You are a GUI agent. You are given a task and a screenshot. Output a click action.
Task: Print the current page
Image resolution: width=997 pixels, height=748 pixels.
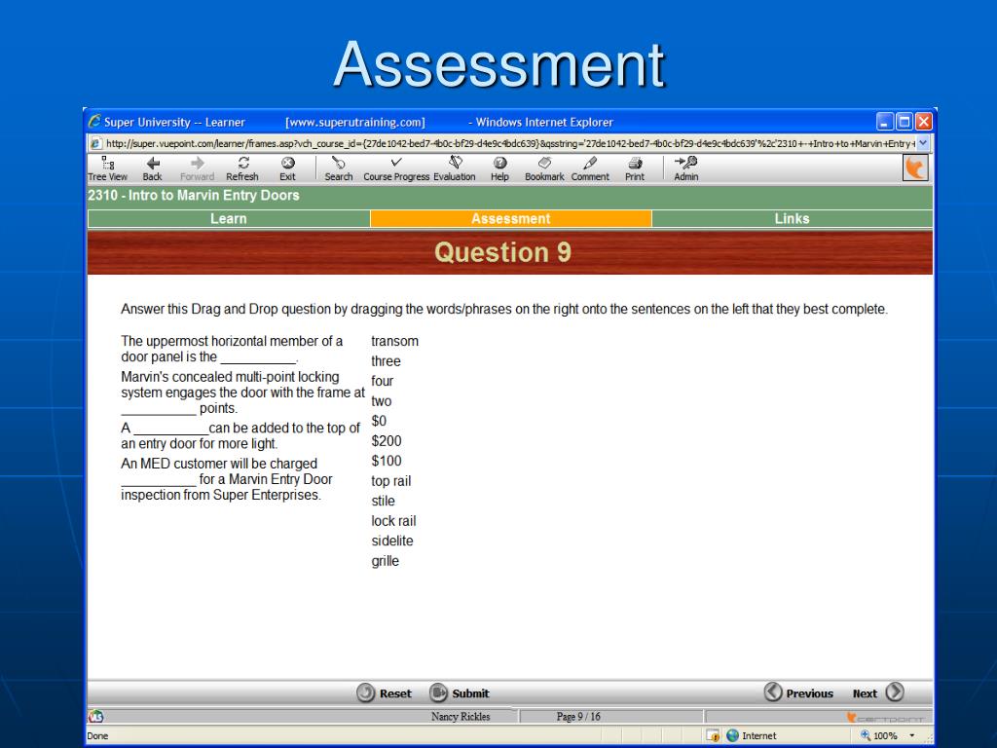635,169
